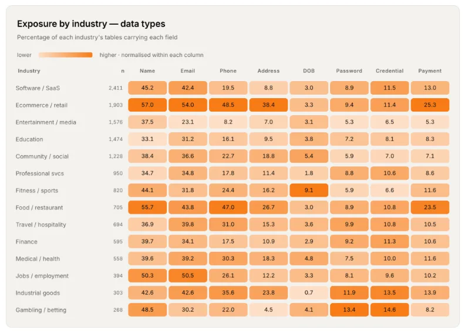Click the Name column header

click(x=147, y=71)
